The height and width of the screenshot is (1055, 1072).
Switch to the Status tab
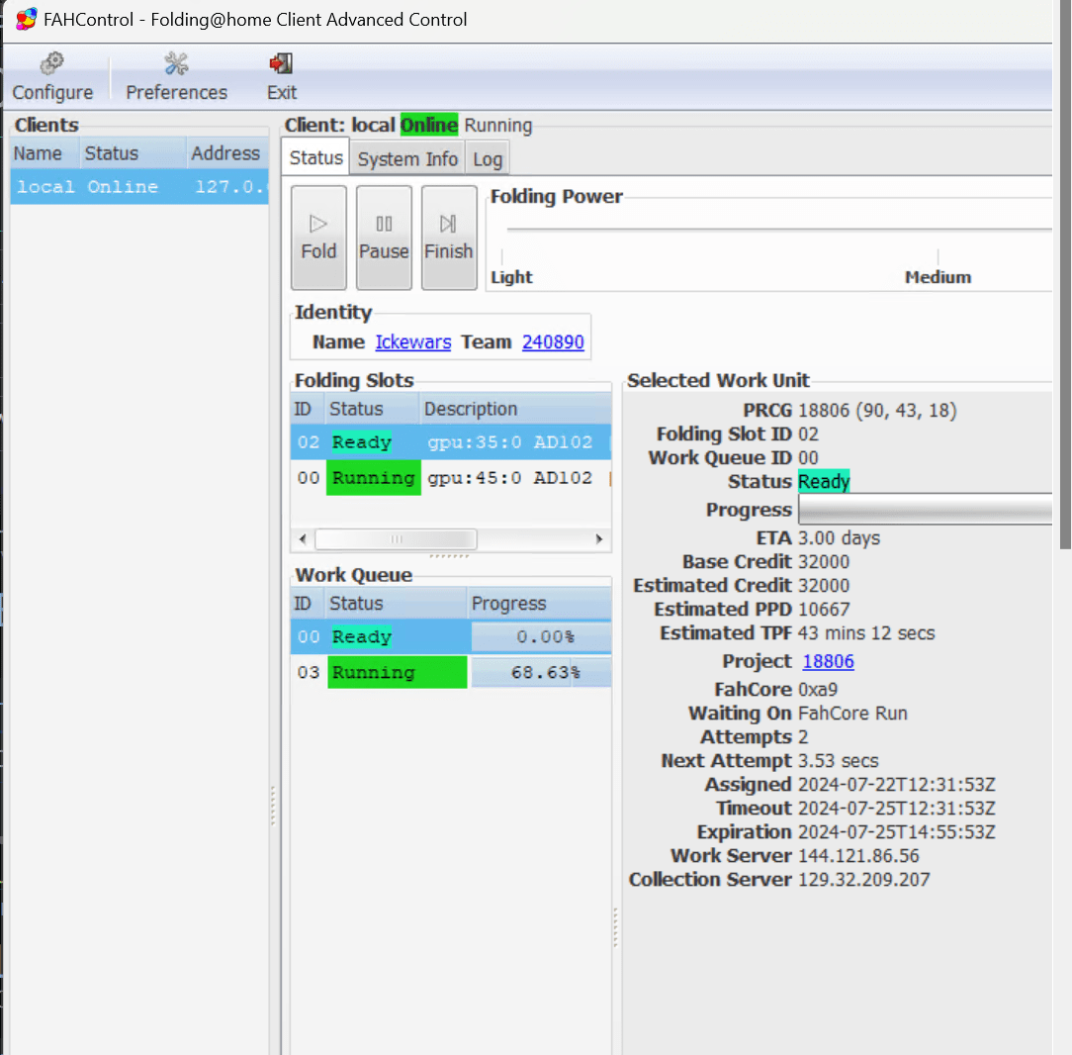pyautogui.click(x=315, y=157)
